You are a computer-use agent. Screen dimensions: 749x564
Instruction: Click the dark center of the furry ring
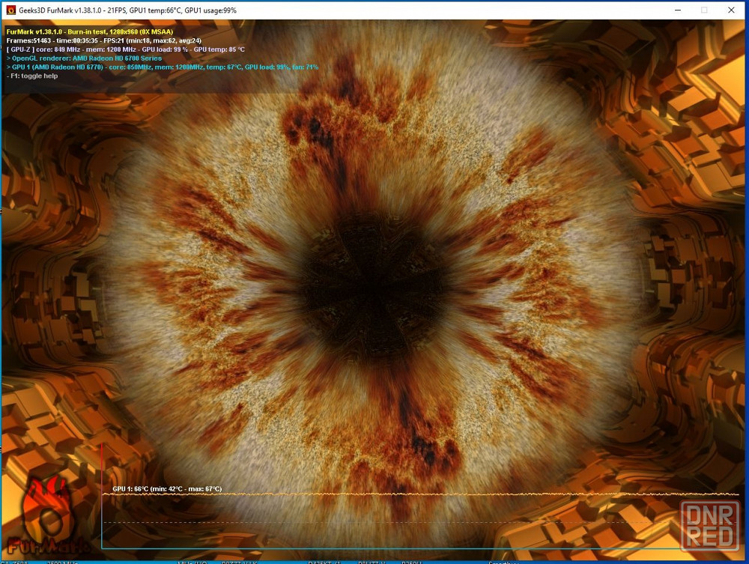tap(374, 281)
